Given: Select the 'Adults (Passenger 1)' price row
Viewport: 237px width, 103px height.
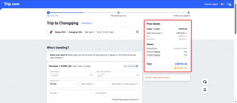Looking at the screenshot, I should click(x=167, y=33).
